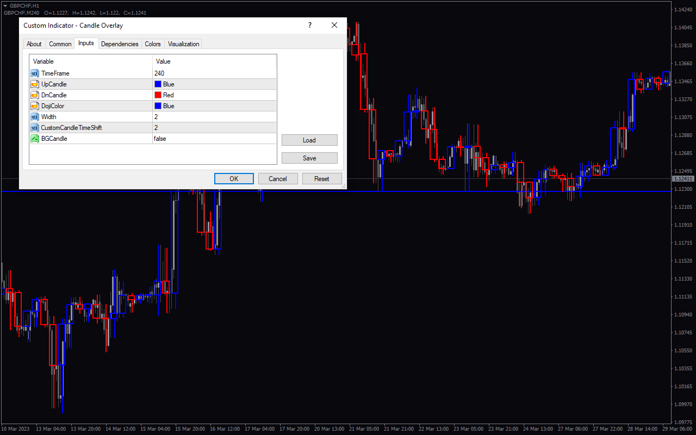Click the 10 Mar 2023 time axis label

(x=16, y=428)
